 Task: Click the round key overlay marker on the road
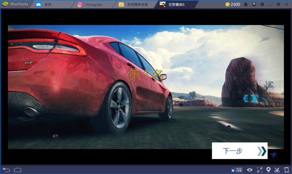click(x=229, y=127)
